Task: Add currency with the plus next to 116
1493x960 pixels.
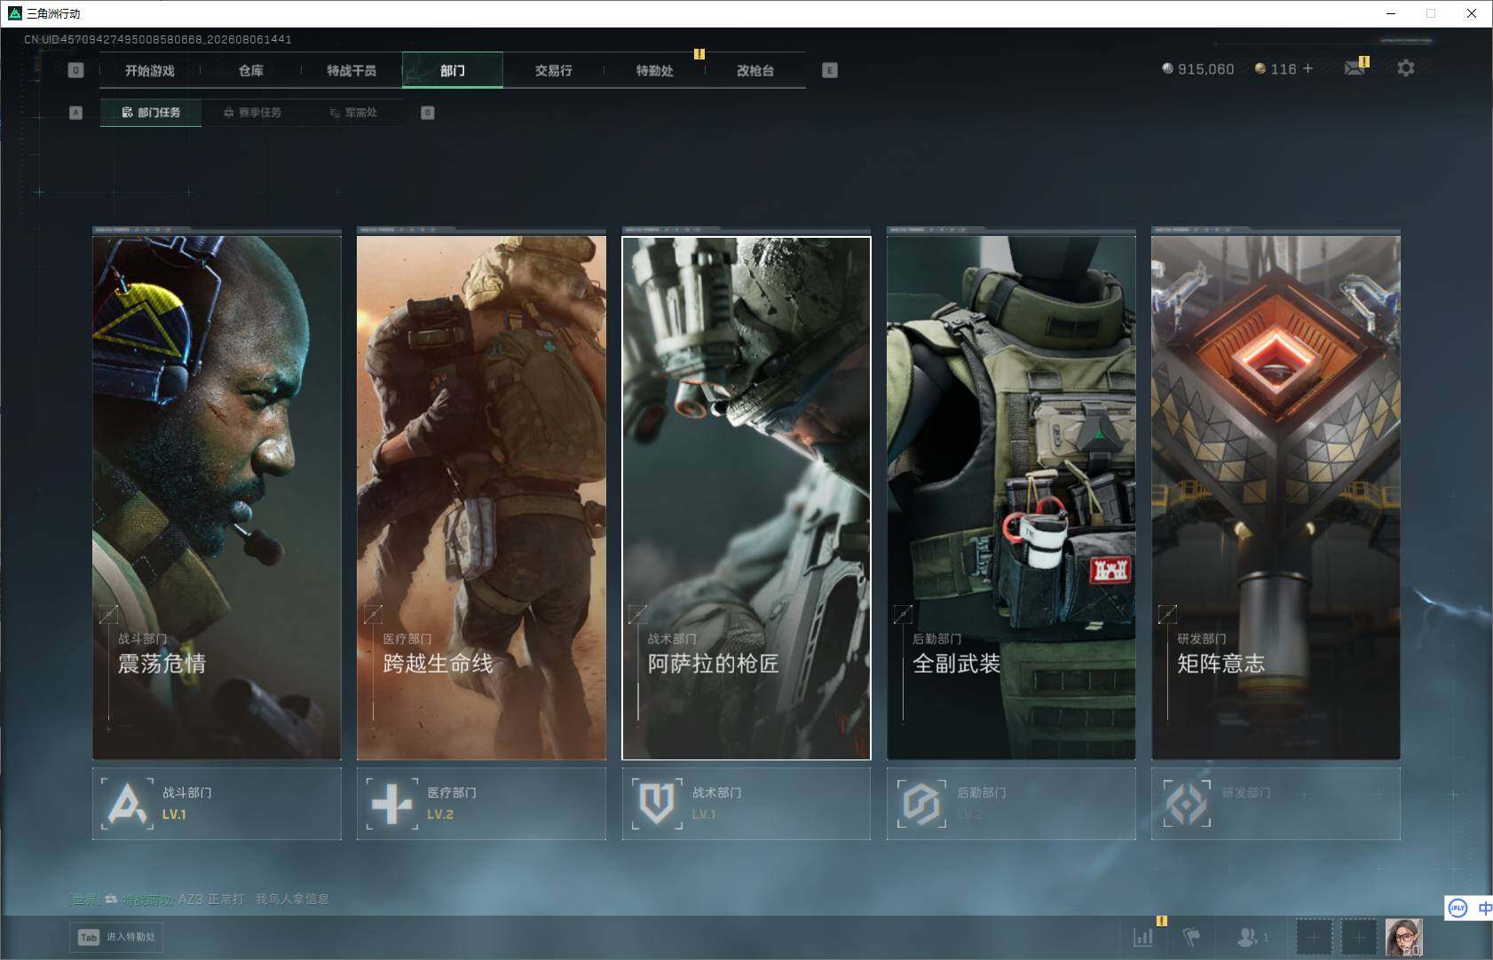Action: 1307,68
